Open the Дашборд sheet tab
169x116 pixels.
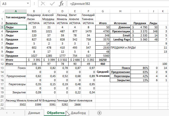point(78,113)
